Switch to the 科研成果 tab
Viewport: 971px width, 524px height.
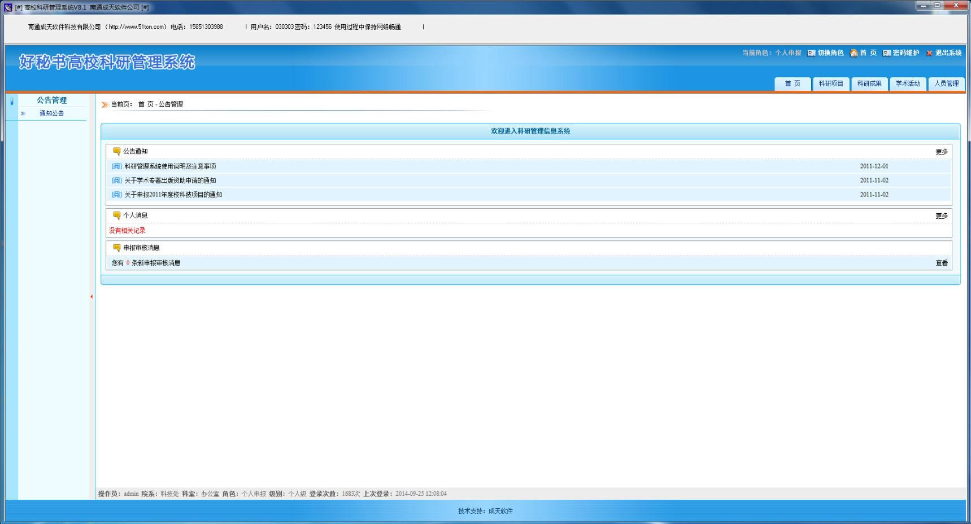[x=869, y=83]
